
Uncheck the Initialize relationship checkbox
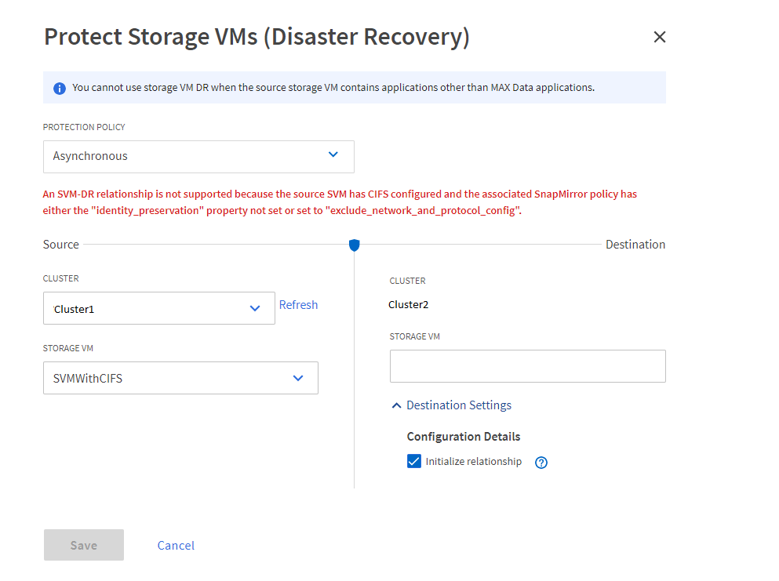[414, 462]
